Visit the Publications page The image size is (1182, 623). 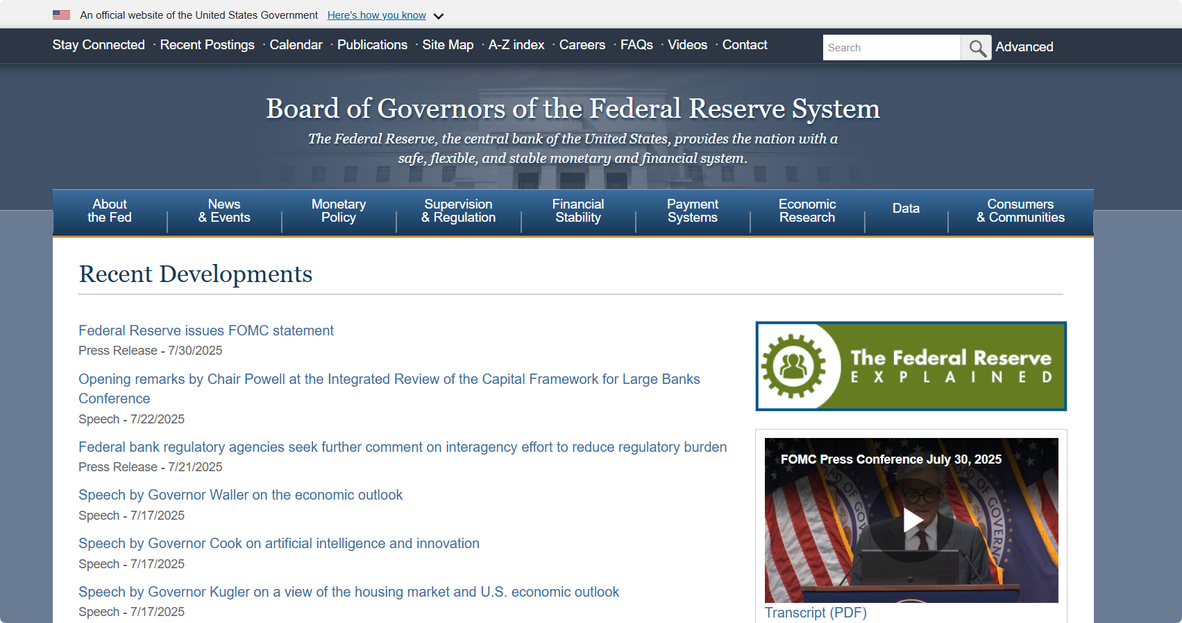click(x=373, y=45)
